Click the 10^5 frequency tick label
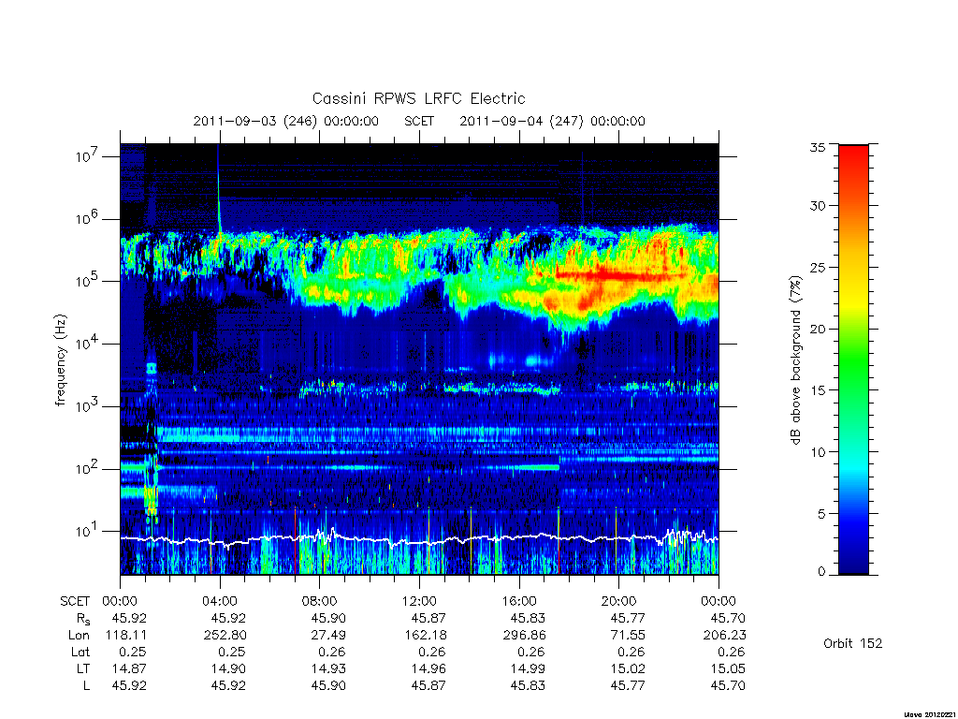 [88, 281]
